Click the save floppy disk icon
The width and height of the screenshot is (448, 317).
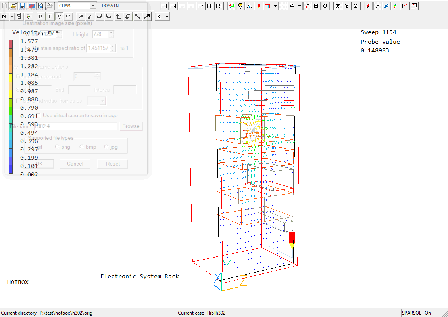(x=23, y=6)
